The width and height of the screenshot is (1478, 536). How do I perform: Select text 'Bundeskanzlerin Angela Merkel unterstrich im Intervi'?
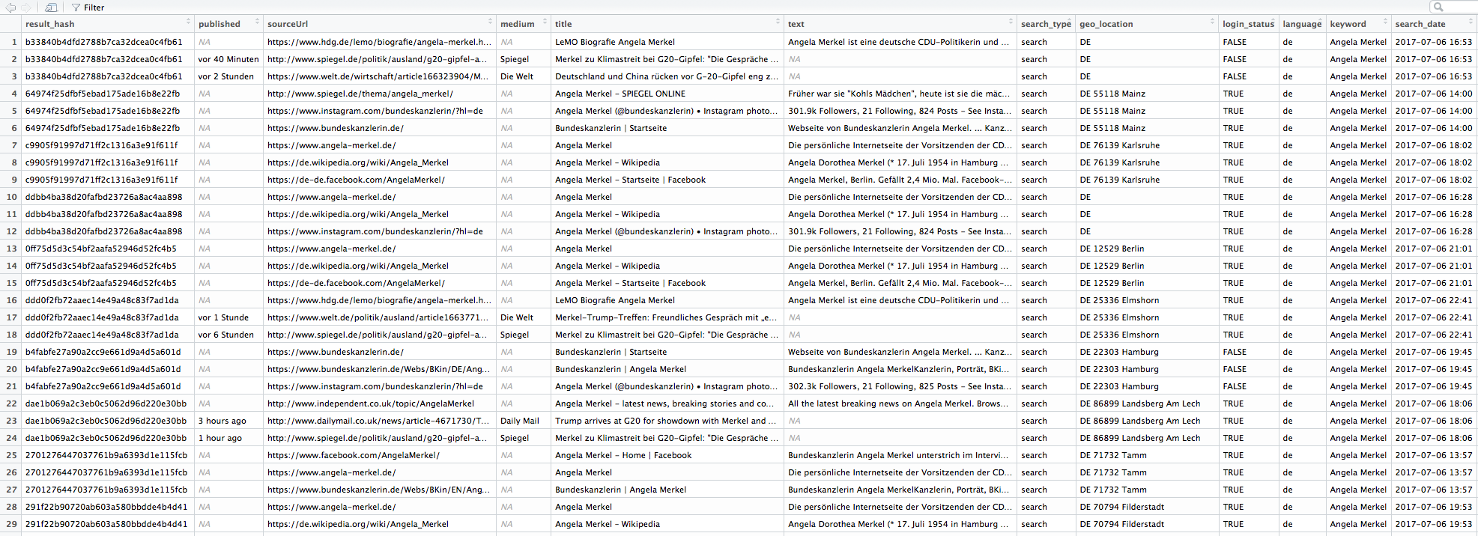point(900,455)
